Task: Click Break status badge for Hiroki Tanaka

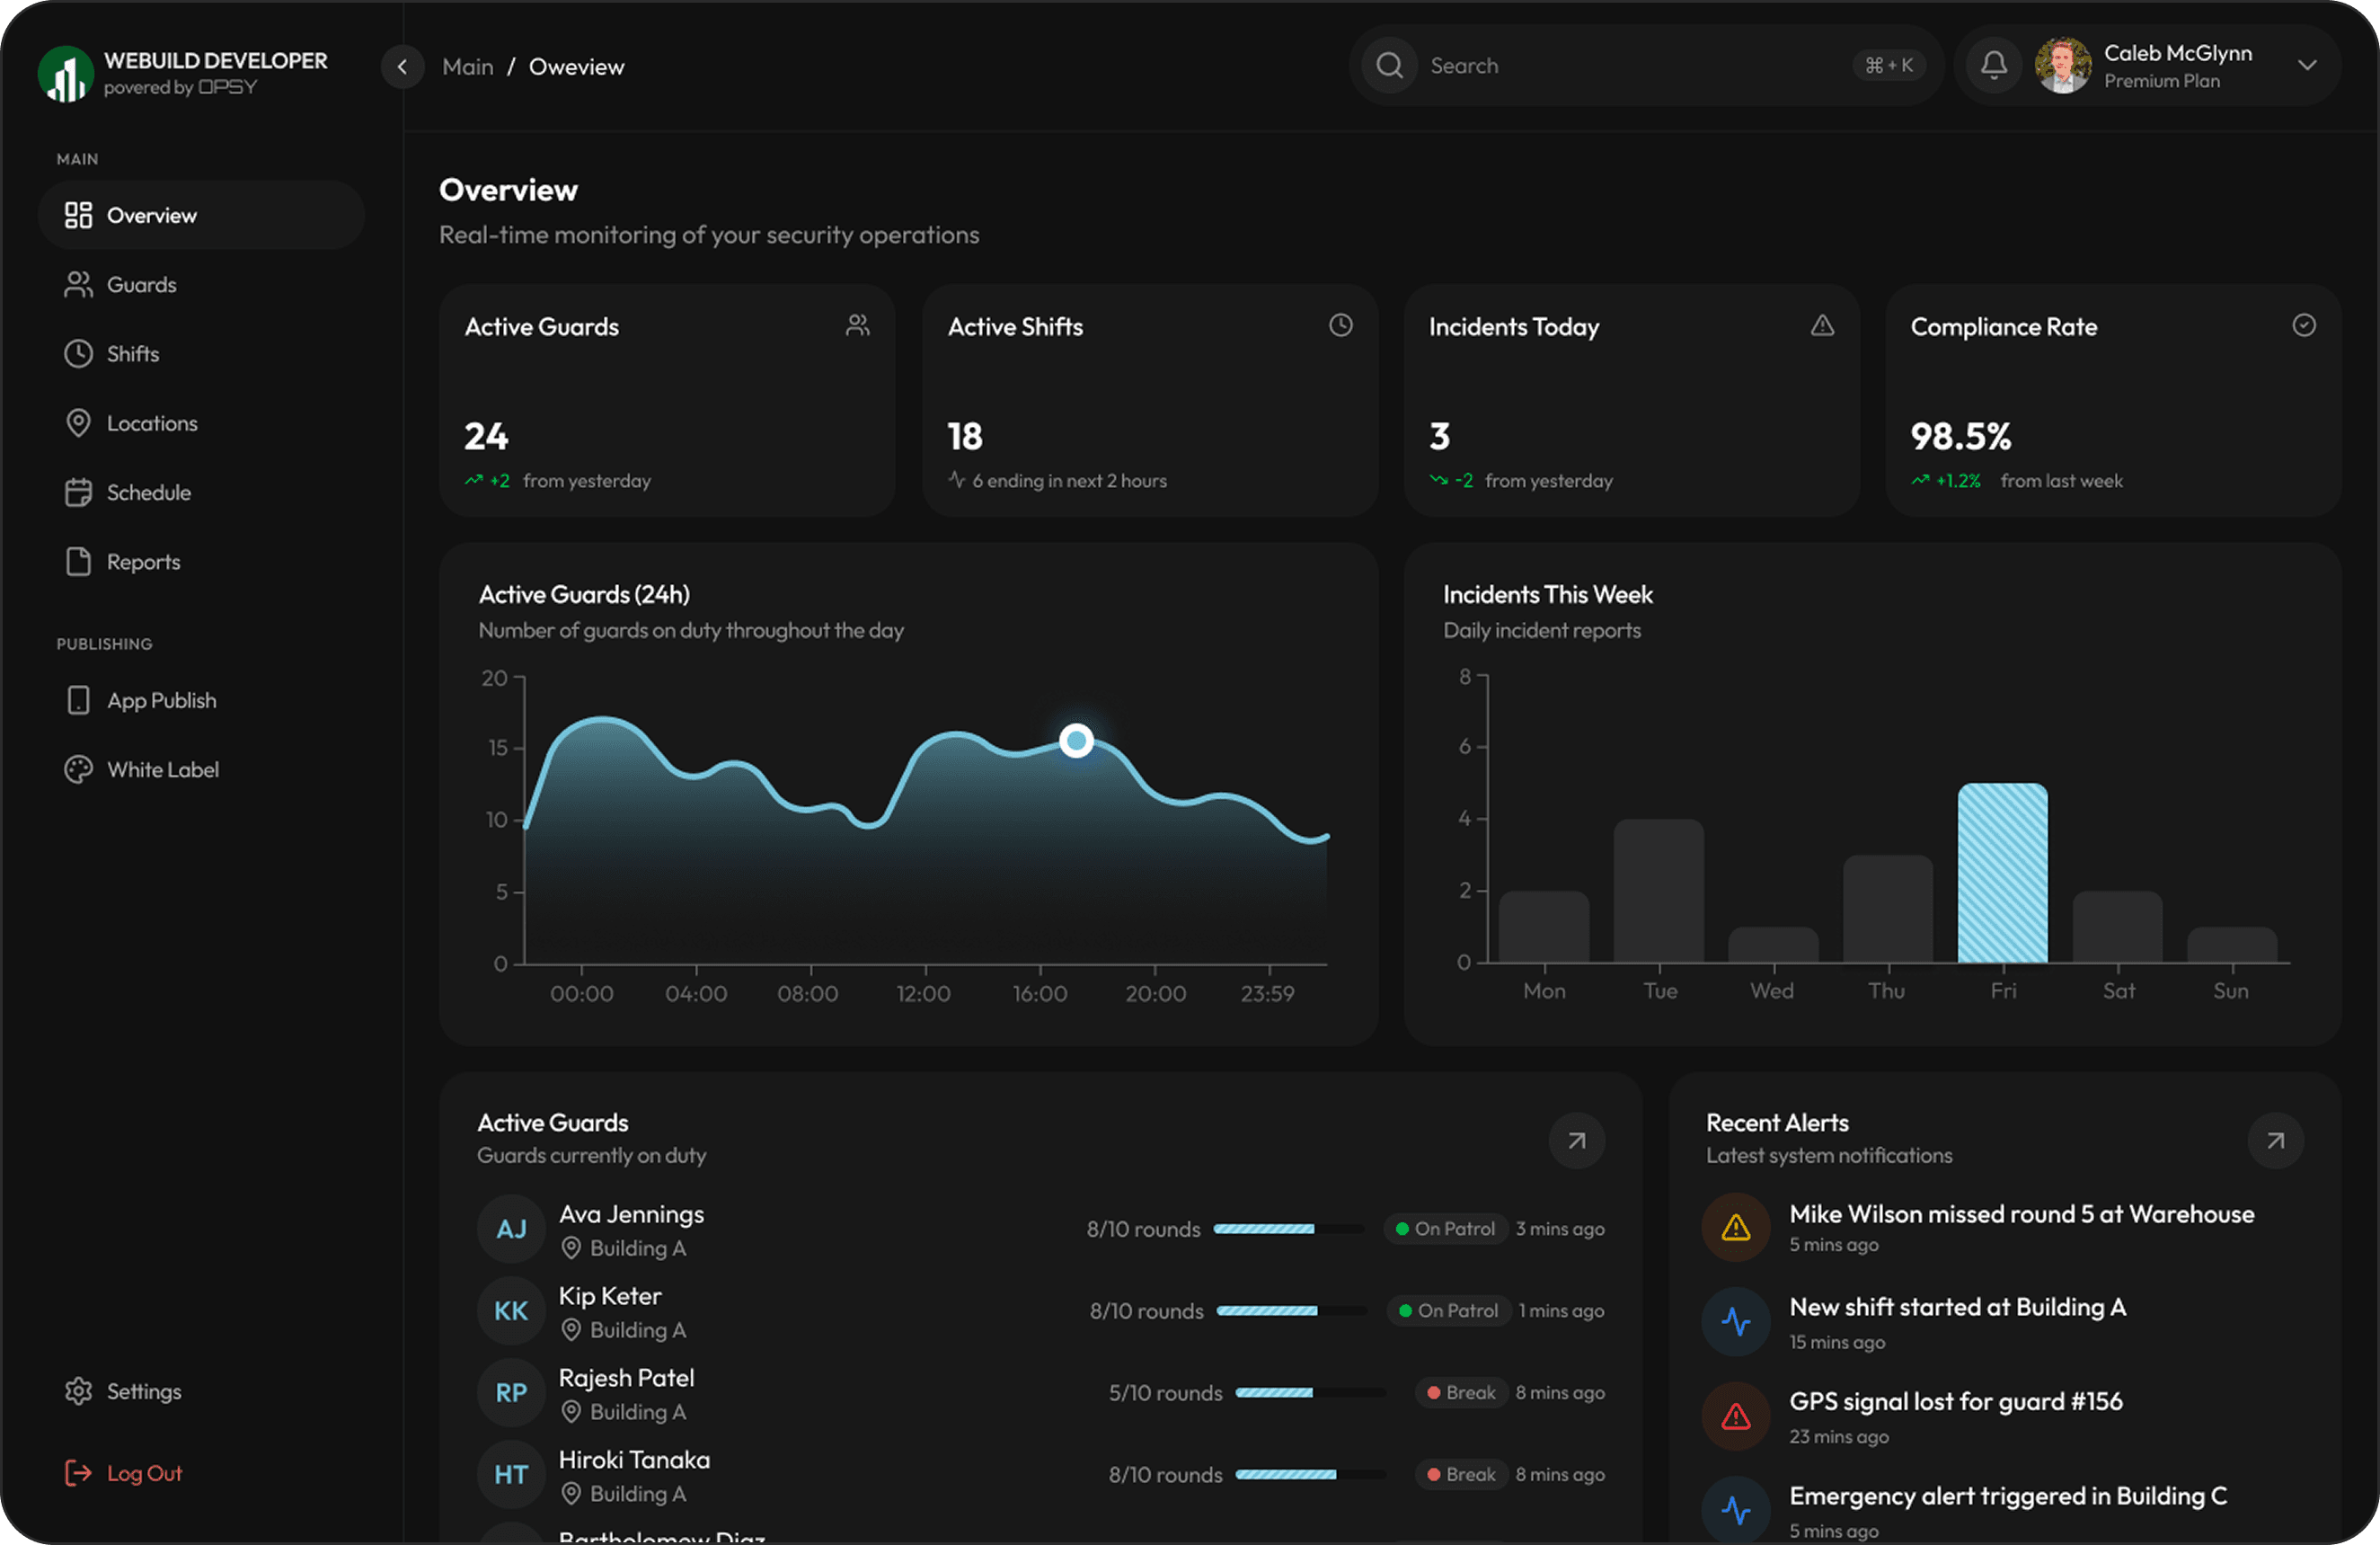Action: (x=1461, y=1475)
